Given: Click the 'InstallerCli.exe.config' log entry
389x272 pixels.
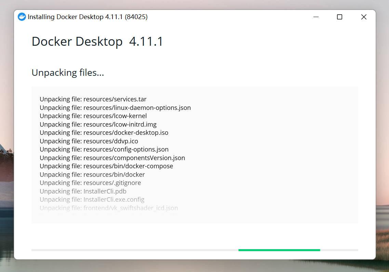Looking at the screenshot, I should pos(92,199).
